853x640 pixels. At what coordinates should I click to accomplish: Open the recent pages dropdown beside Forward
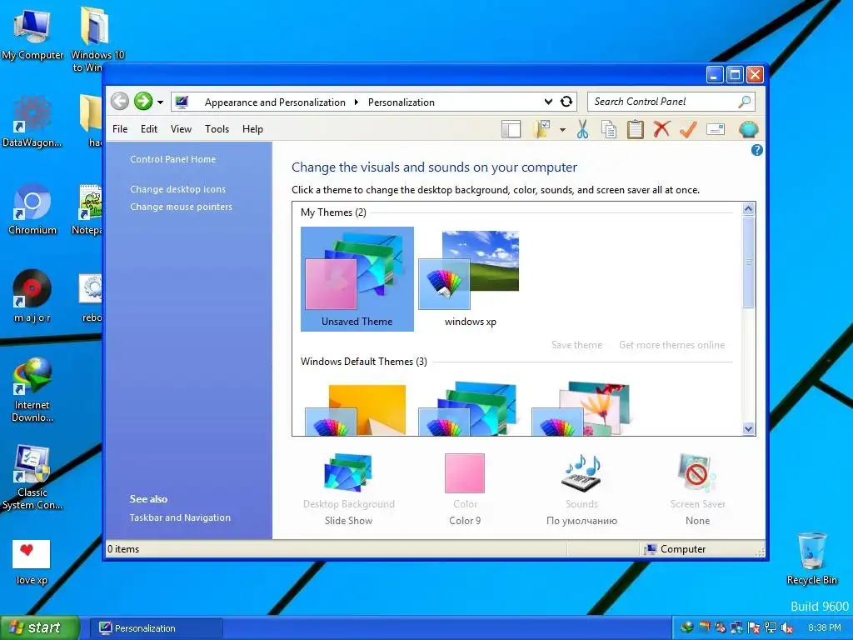pos(160,102)
